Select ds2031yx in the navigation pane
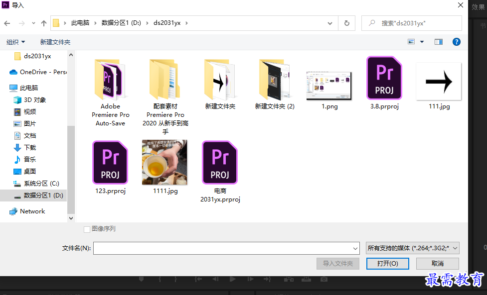The width and height of the screenshot is (487, 295). (x=33, y=56)
